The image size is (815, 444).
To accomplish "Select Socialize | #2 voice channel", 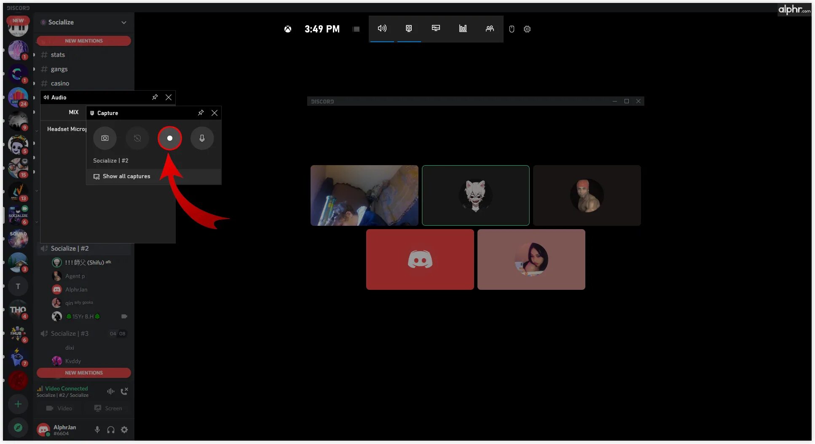I will click(x=84, y=249).
